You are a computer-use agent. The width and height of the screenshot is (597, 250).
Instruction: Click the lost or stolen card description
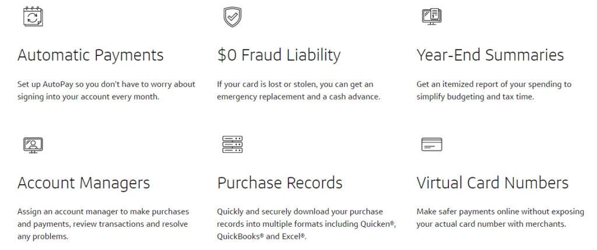click(298, 90)
